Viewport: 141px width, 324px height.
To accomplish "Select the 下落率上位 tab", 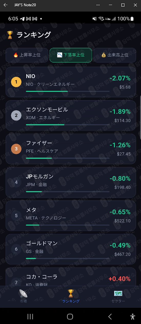I will coord(71,55).
